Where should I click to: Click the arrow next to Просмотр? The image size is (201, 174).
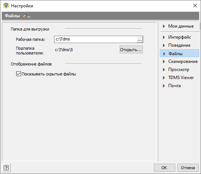[x=164, y=70]
